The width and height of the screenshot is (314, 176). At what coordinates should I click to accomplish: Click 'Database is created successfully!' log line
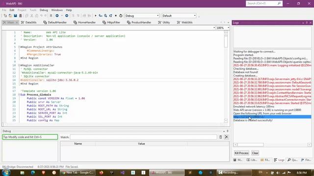253,120
